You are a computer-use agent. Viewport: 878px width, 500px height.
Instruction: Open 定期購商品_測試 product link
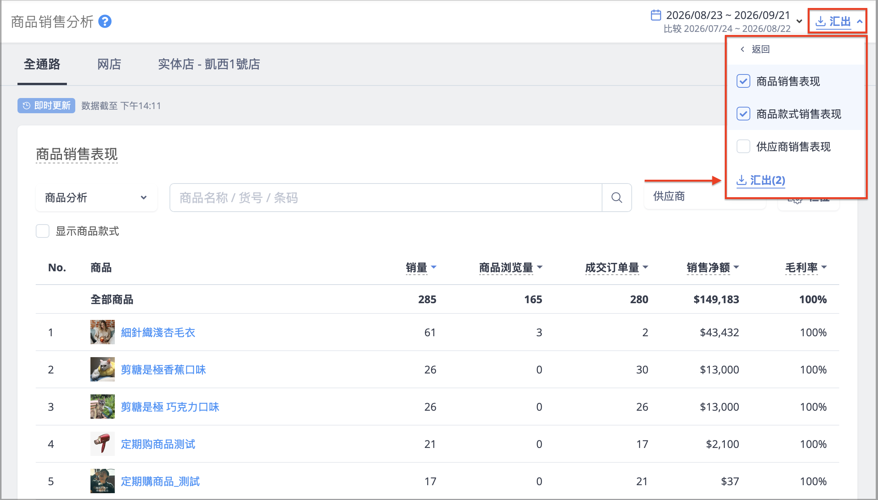160,481
